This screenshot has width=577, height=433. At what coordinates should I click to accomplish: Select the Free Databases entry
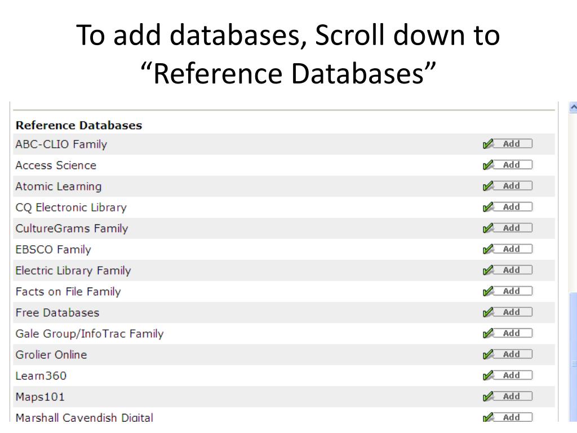pyautogui.click(x=57, y=312)
